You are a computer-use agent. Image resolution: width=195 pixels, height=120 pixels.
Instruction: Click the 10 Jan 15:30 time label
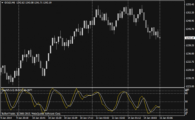click(55, 118)
